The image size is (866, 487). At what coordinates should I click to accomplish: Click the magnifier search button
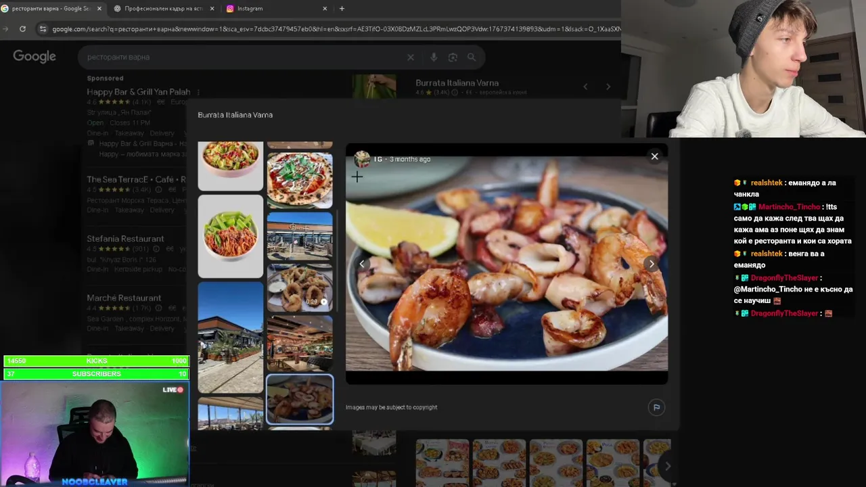tap(472, 57)
